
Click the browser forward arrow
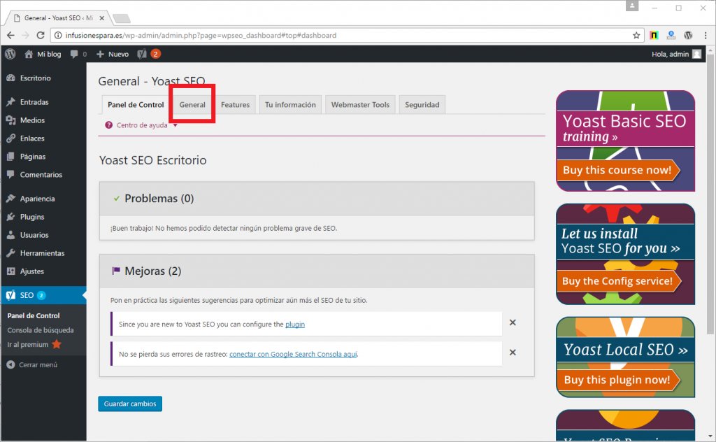[26, 35]
